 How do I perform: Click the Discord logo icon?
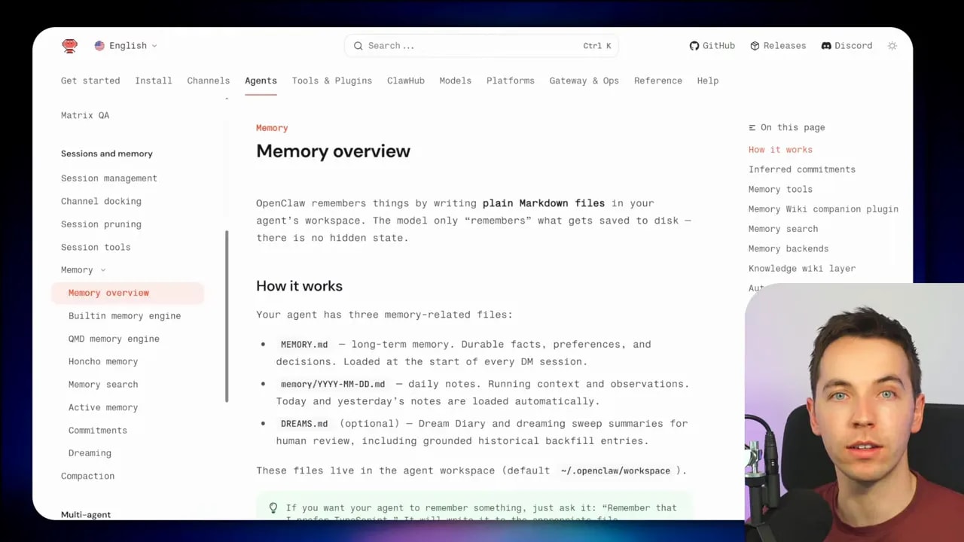tap(826, 46)
